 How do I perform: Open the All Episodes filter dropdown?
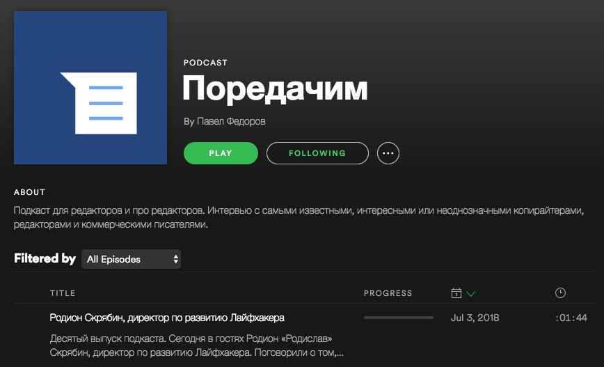tap(131, 259)
